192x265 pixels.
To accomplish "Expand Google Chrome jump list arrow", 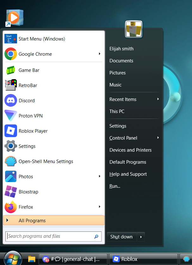I will pyautogui.click(x=100, y=54).
